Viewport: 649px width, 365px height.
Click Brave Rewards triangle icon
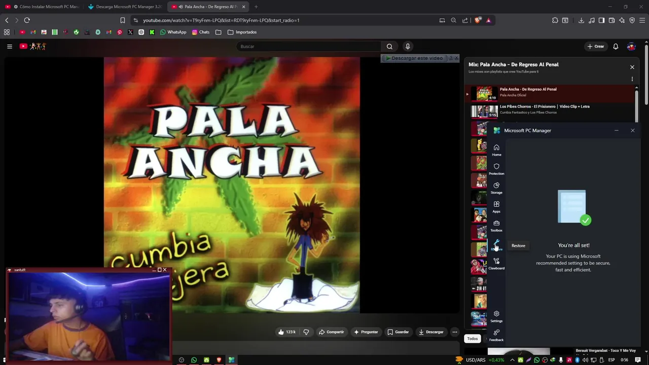pyautogui.click(x=488, y=20)
